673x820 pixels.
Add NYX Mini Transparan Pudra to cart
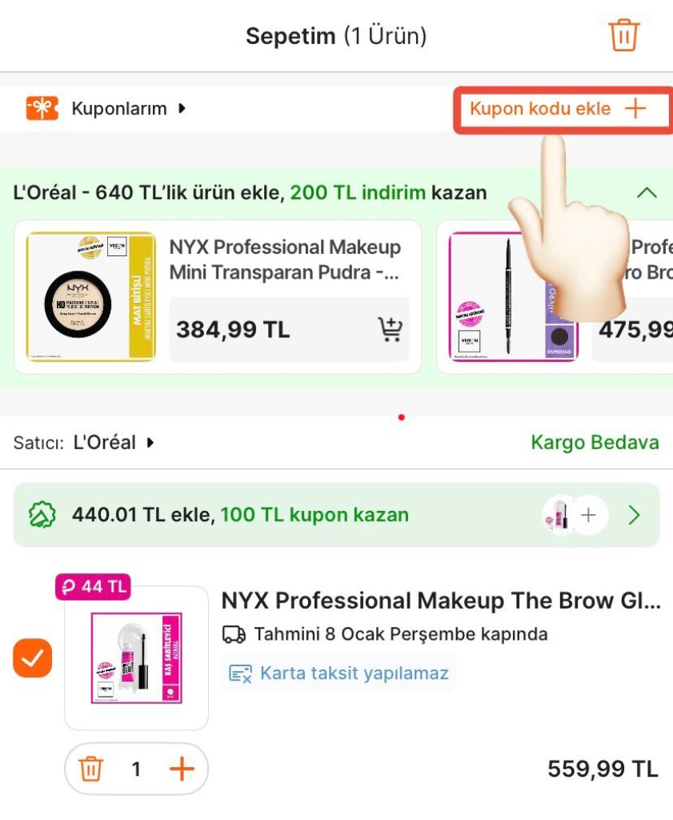click(390, 329)
